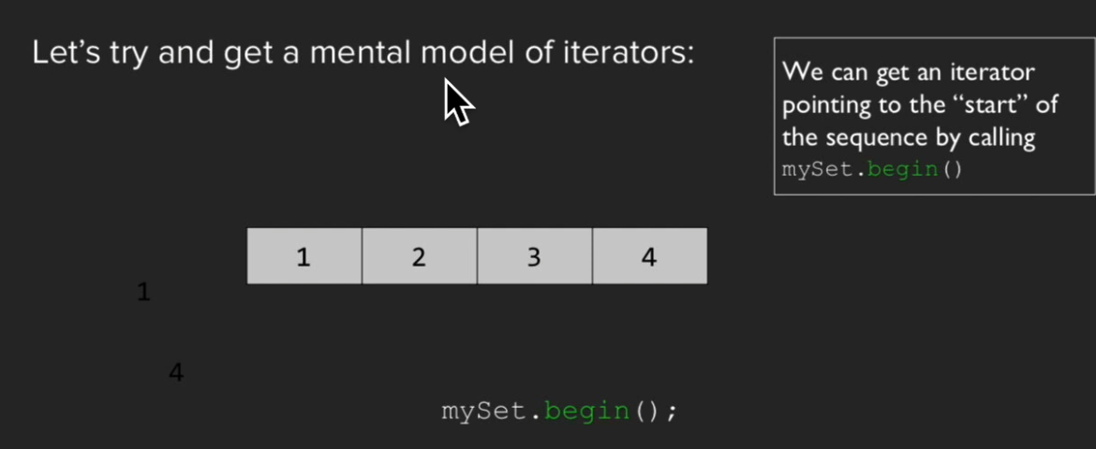Click the loose 1 left of the array
Image resolution: width=1096 pixels, height=449 pixels.
point(143,293)
